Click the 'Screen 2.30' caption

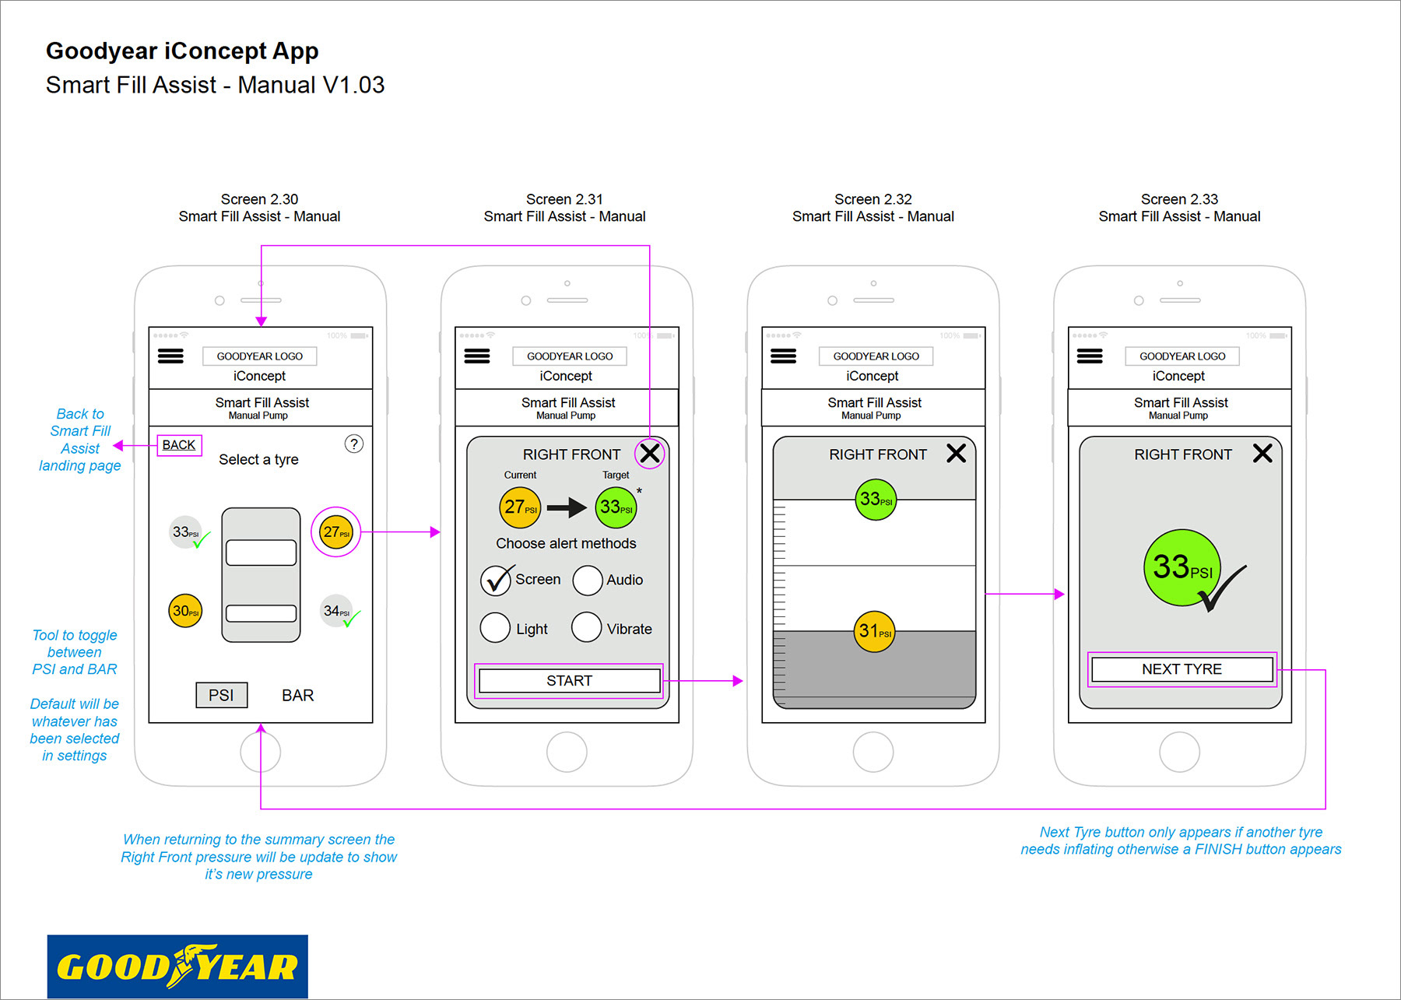tap(259, 199)
